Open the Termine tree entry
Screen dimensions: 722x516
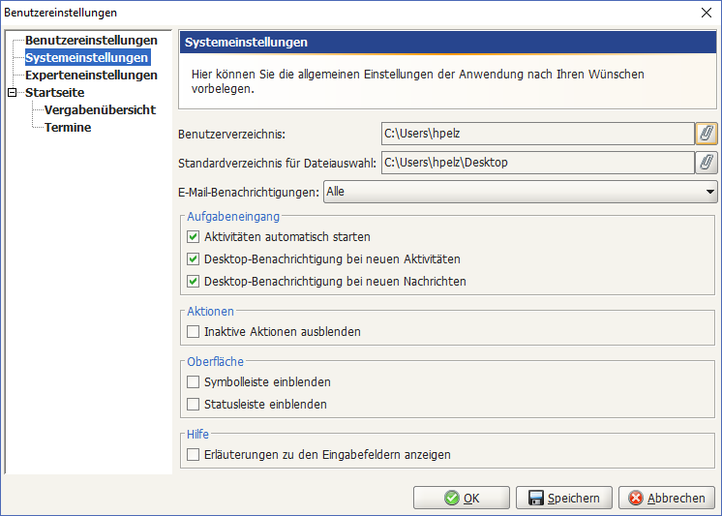(x=68, y=128)
